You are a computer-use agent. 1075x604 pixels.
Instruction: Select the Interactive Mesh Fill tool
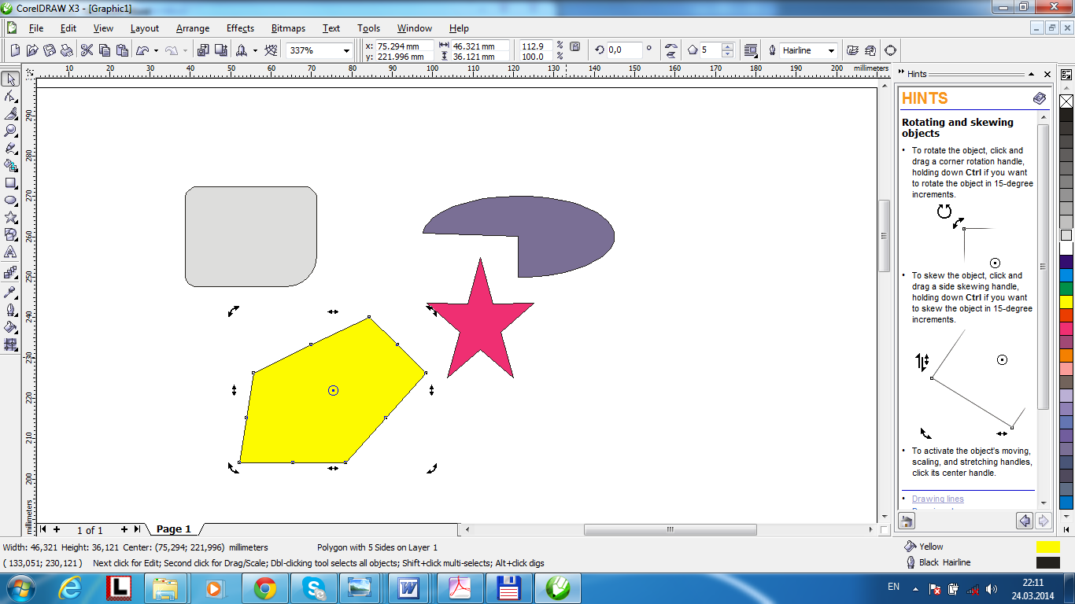[11, 344]
